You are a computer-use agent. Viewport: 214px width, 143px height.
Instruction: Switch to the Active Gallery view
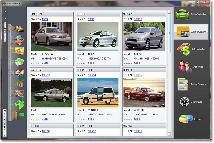[x=191, y=32]
